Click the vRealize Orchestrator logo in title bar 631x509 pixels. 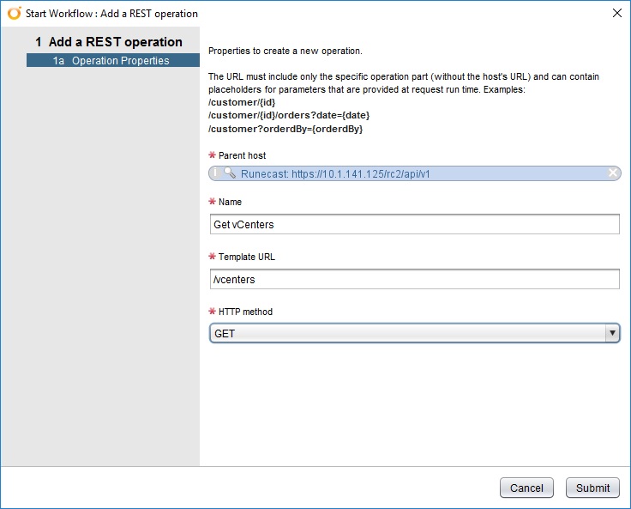pyautogui.click(x=14, y=13)
